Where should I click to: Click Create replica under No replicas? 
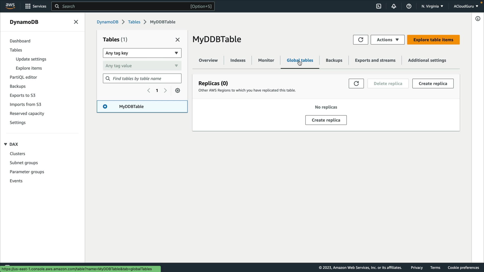[326, 120]
